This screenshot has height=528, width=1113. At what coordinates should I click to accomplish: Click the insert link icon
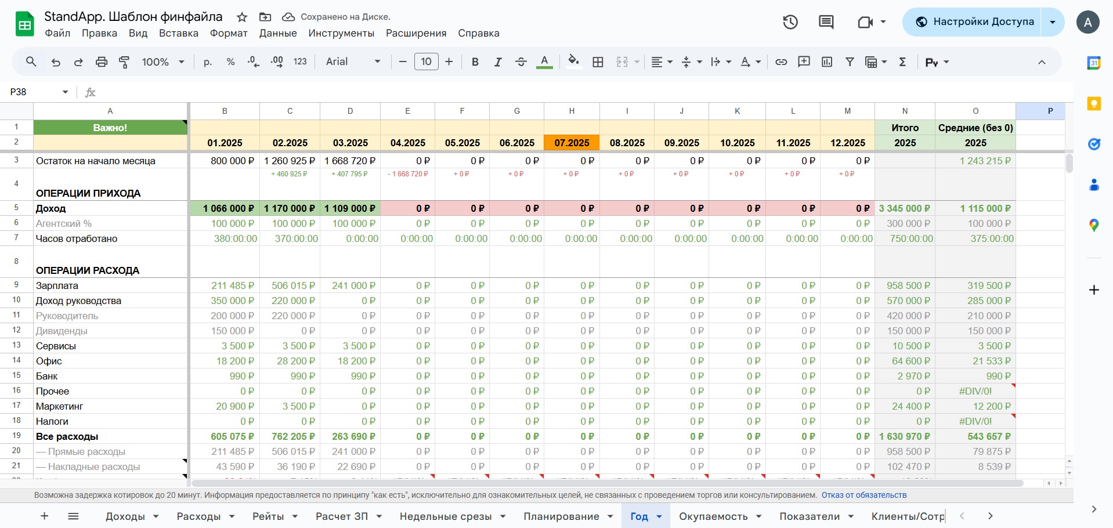click(x=781, y=62)
